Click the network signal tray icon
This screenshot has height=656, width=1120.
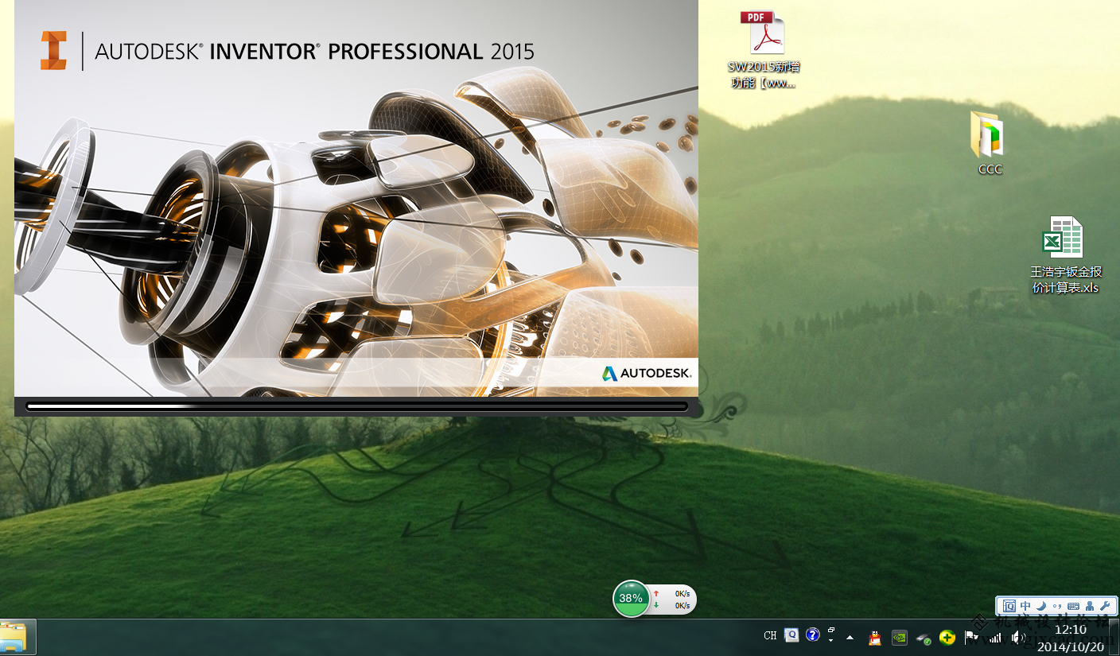pos(994,637)
